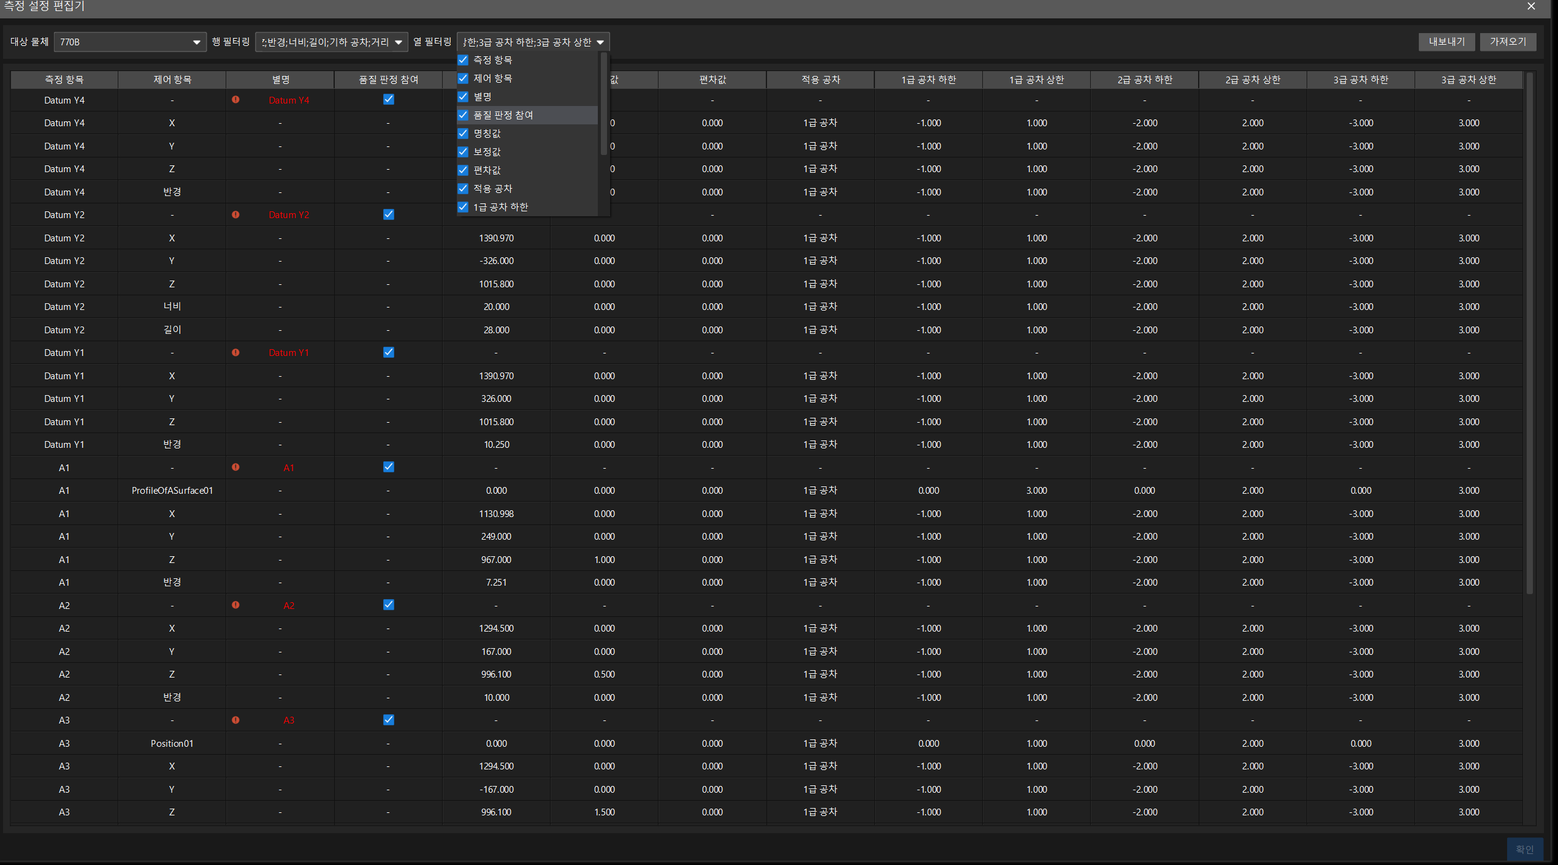Click the red warning icon beside Datum Y2

click(x=235, y=214)
